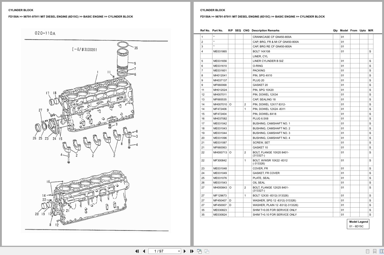
Task: Select part number MH007010
Action: tap(220, 104)
